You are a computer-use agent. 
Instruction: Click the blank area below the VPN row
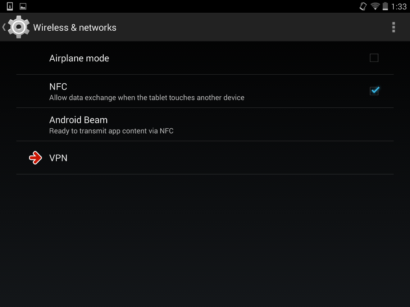[x=205, y=239]
